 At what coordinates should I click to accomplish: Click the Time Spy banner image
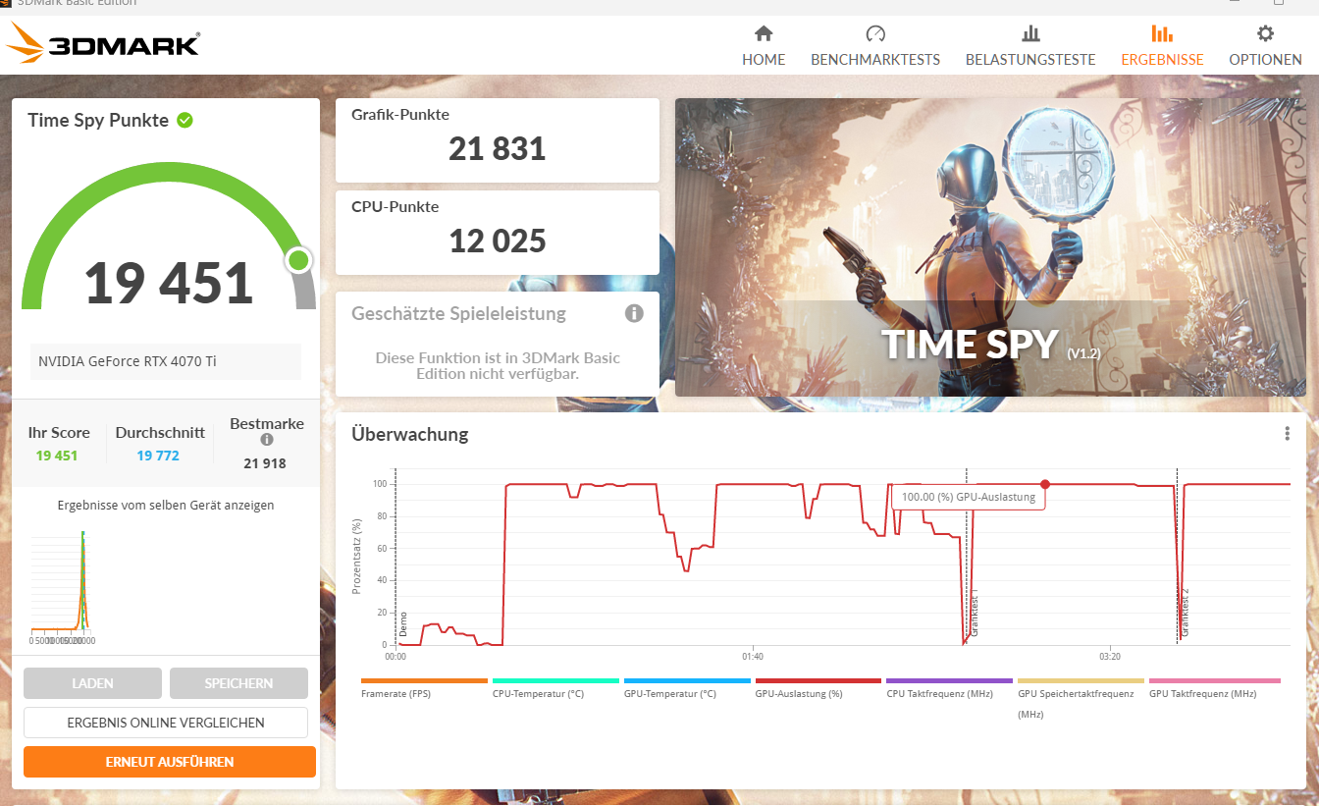click(990, 247)
